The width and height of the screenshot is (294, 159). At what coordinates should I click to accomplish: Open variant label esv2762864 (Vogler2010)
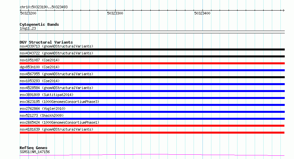click(x=43, y=109)
